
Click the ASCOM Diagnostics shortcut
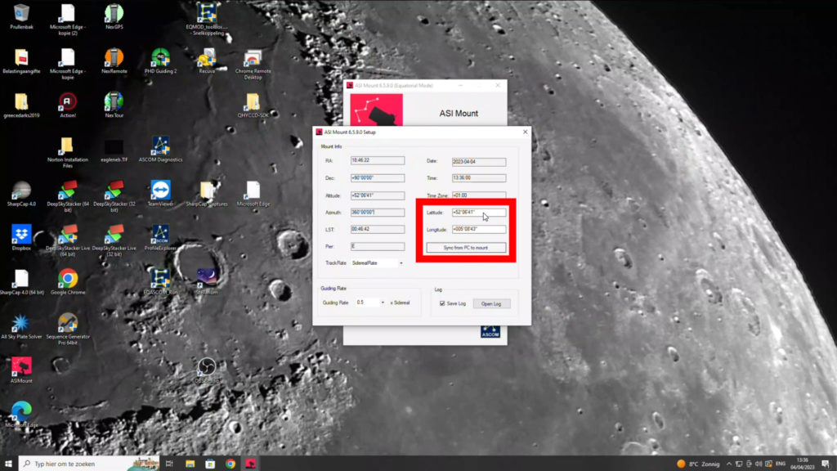(161, 150)
